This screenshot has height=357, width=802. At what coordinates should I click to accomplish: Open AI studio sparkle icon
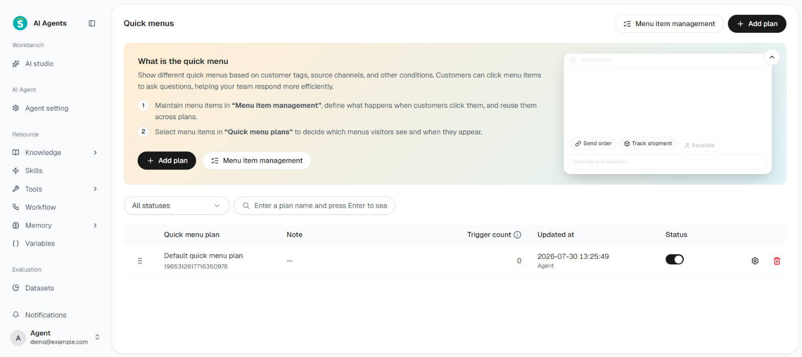tap(16, 64)
